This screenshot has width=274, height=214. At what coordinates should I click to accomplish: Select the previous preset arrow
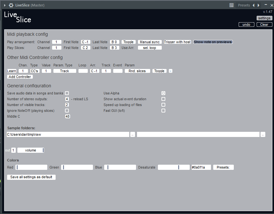253,5
